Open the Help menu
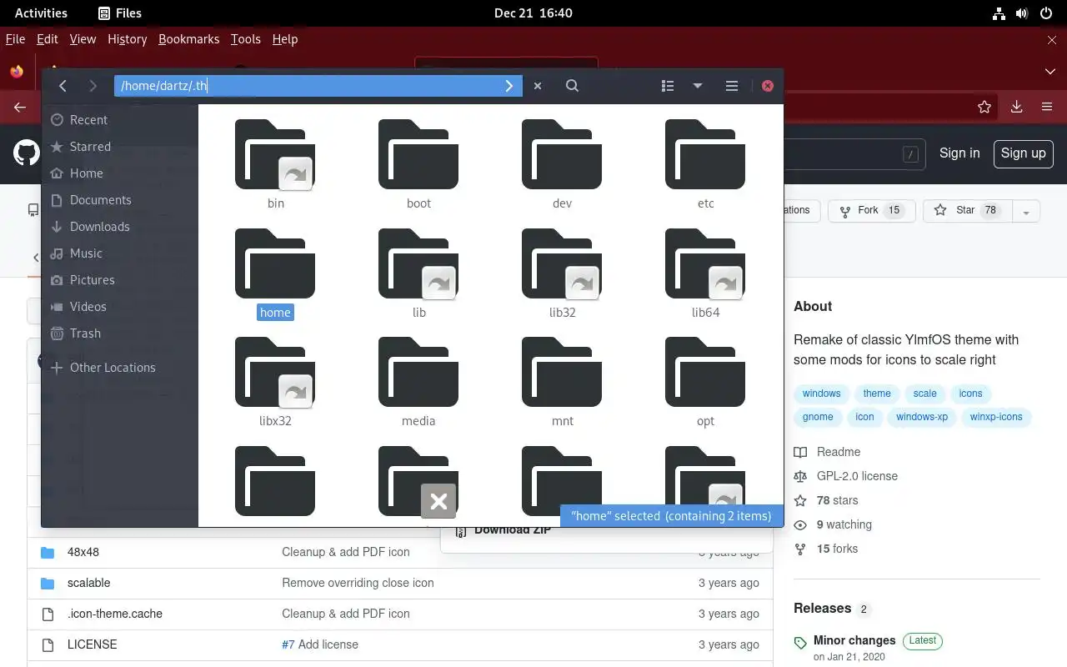 [x=285, y=39]
